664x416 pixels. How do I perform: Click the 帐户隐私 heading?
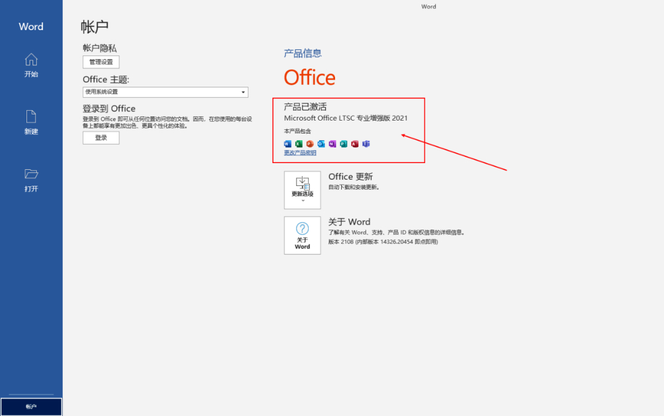click(100, 48)
